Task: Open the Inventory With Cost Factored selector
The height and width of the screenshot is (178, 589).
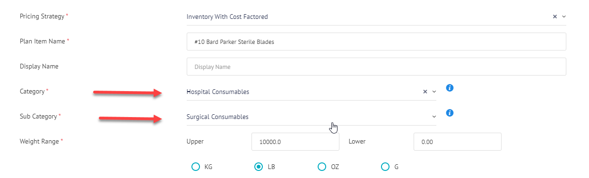Action: (376, 17)
